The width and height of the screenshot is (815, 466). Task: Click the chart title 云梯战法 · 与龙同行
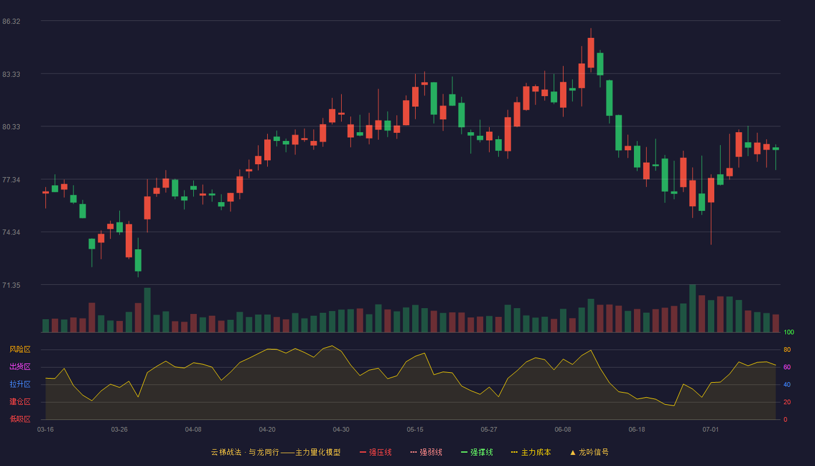245,452
